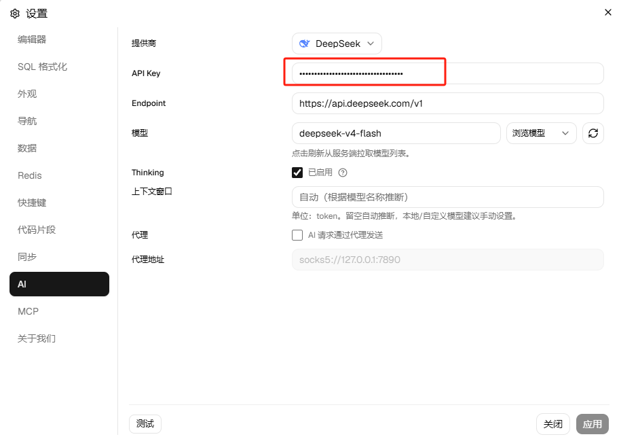Image resolution: width=619 pixels, height=439 pixels.
Task: Go to the 外观 settings section
Action: click(x=59, y=94)
